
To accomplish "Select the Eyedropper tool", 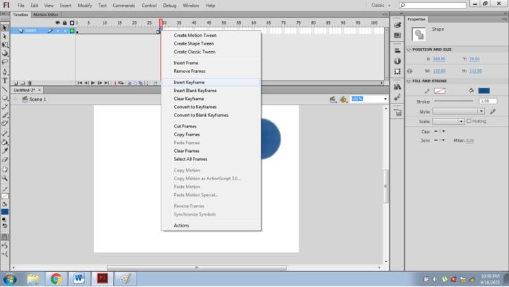I will pos(5,151).
